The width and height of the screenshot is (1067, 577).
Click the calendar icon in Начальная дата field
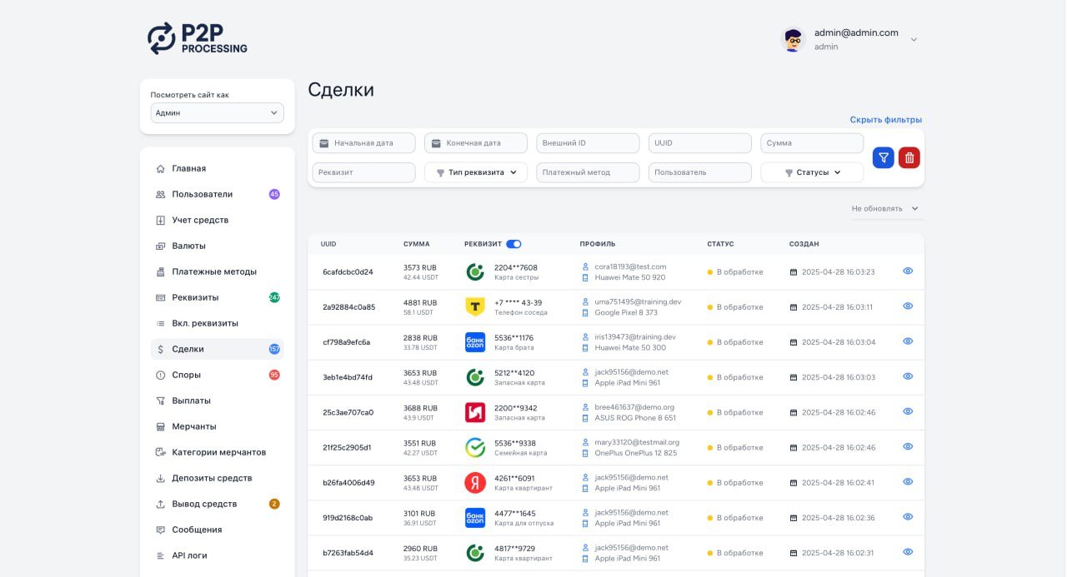coord(324,143)
